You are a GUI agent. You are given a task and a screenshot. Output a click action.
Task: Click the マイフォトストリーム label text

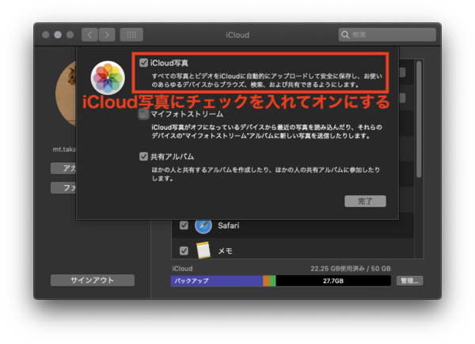(187, 114)
